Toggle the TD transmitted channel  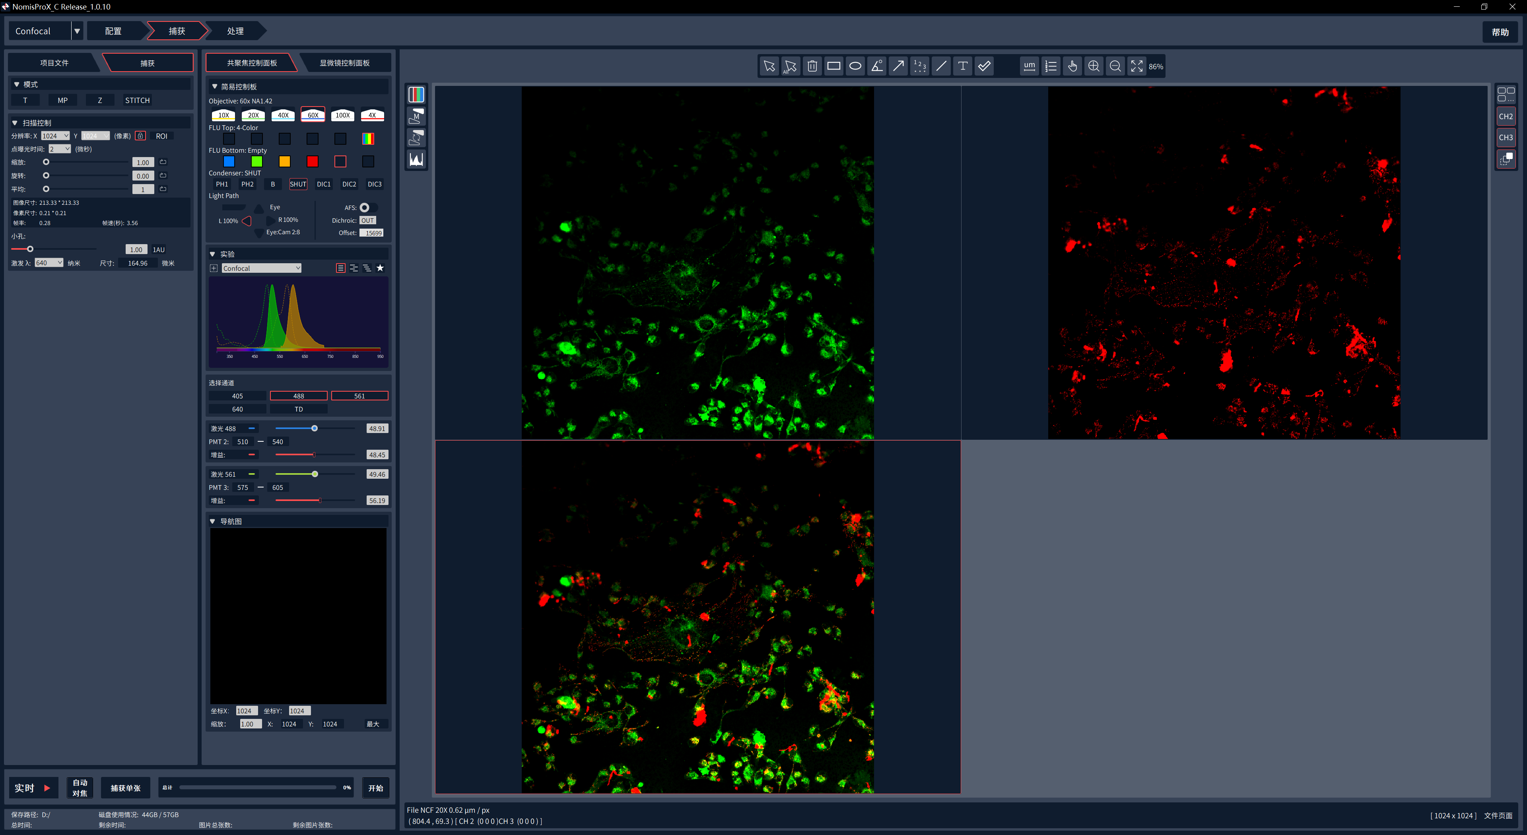point(299,409)
